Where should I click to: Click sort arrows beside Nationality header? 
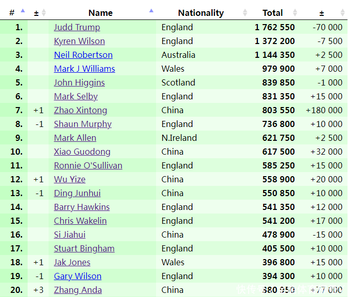coord(245,13)
